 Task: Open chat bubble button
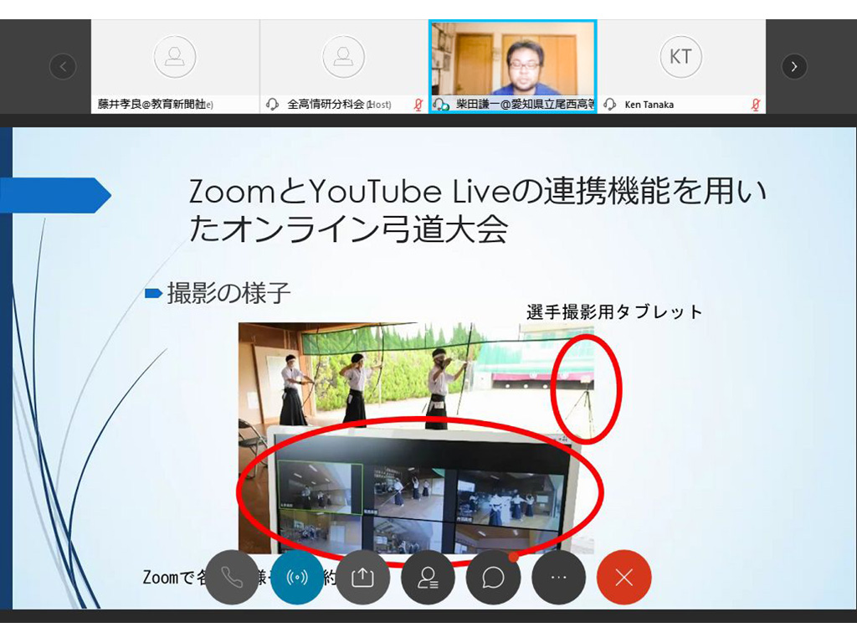[x=493, y=578]
